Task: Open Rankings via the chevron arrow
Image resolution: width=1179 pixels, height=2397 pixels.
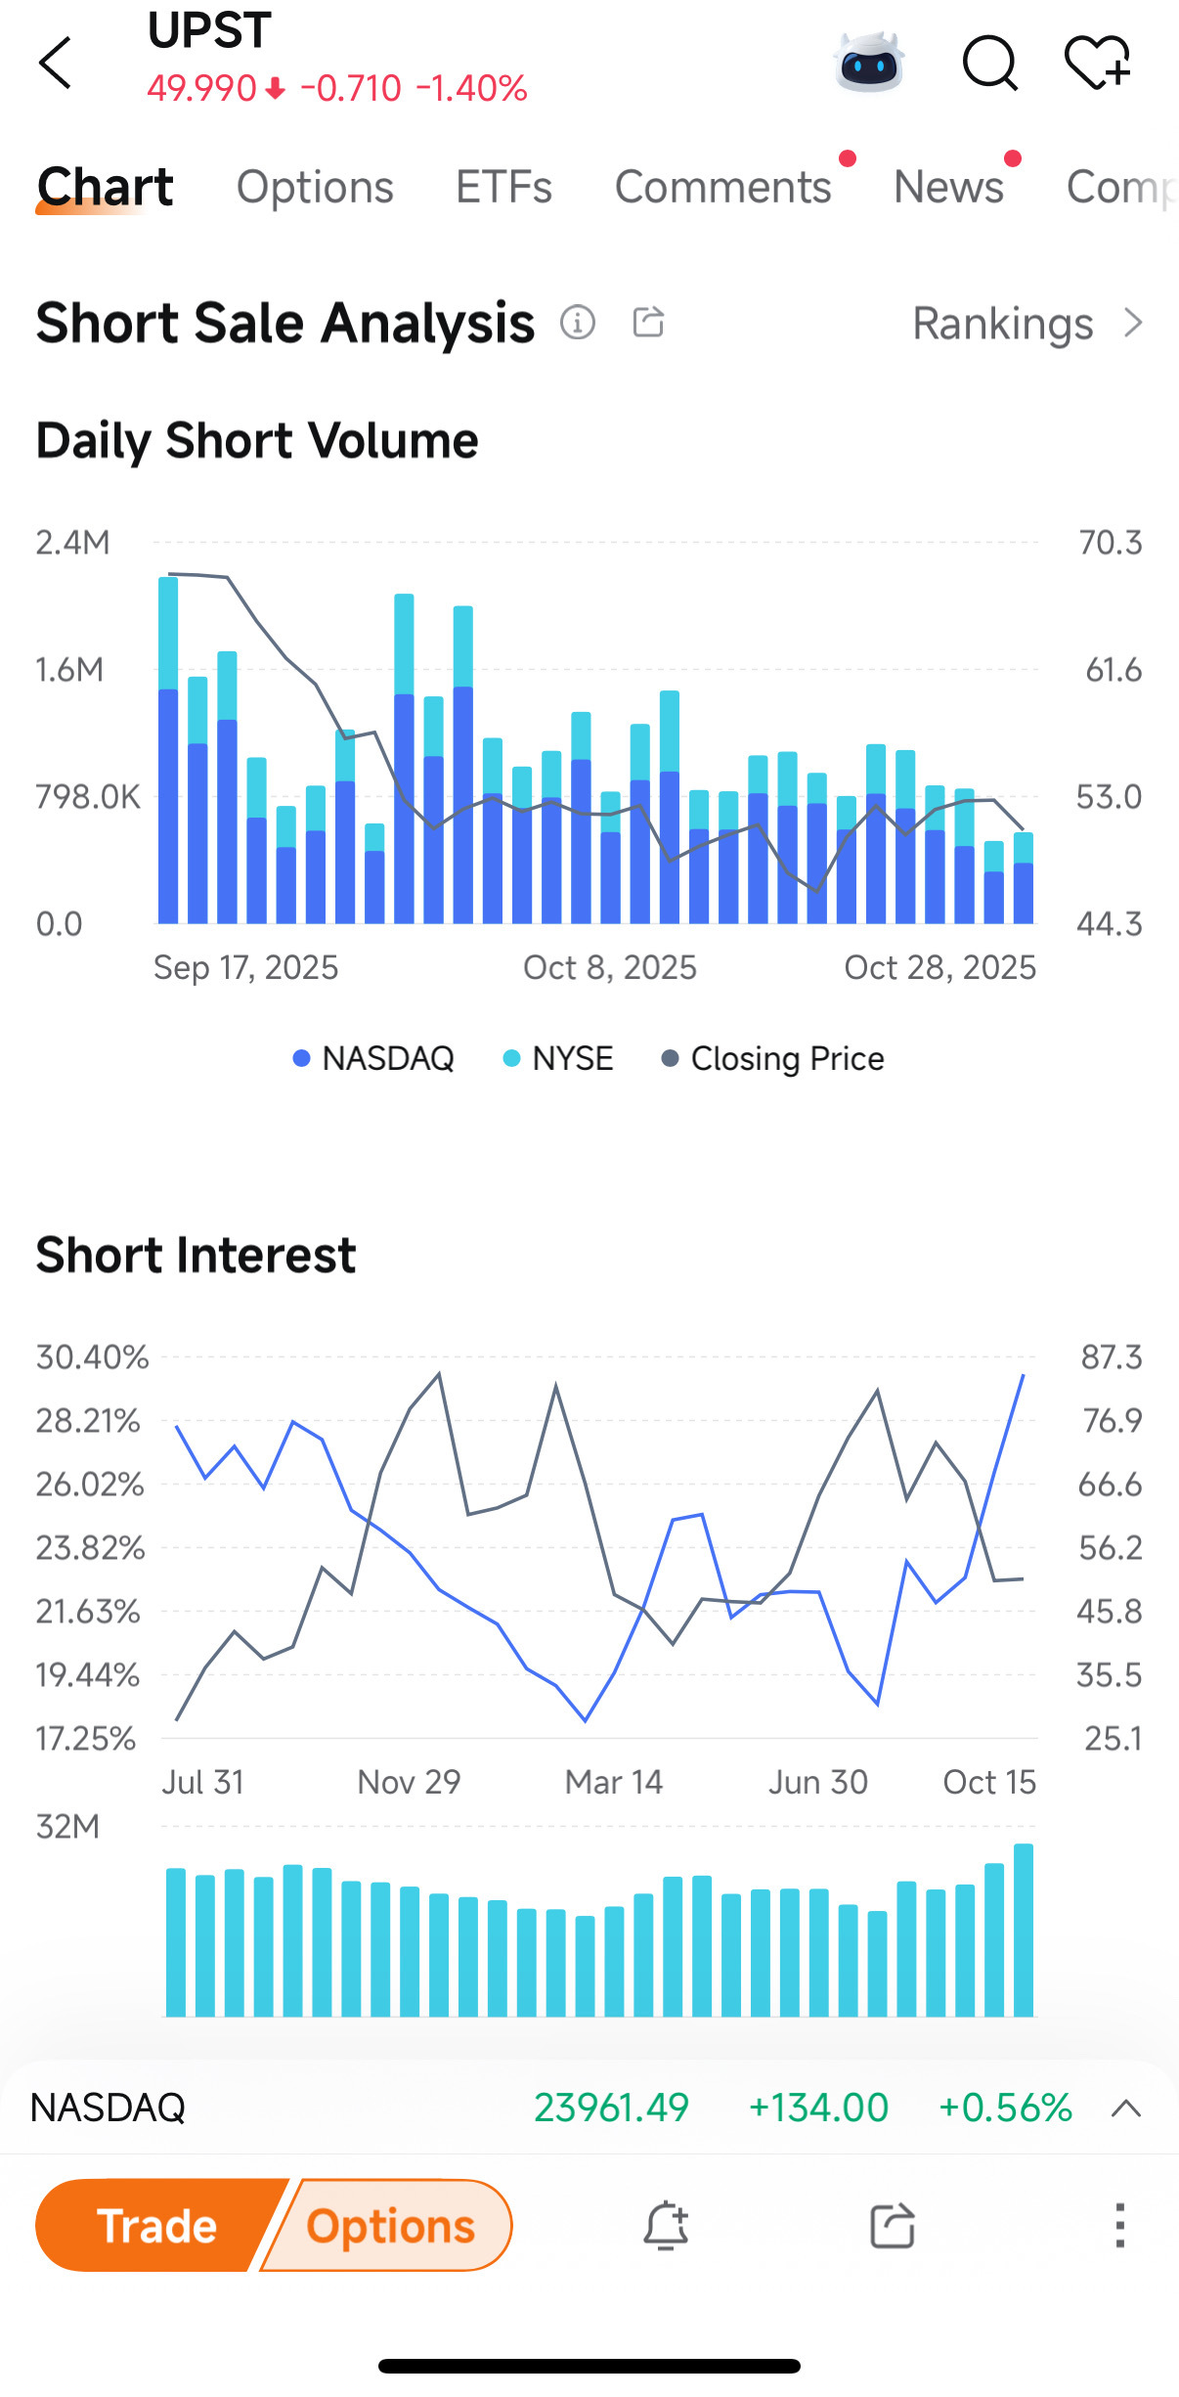Action: [x=1133, y=323]
